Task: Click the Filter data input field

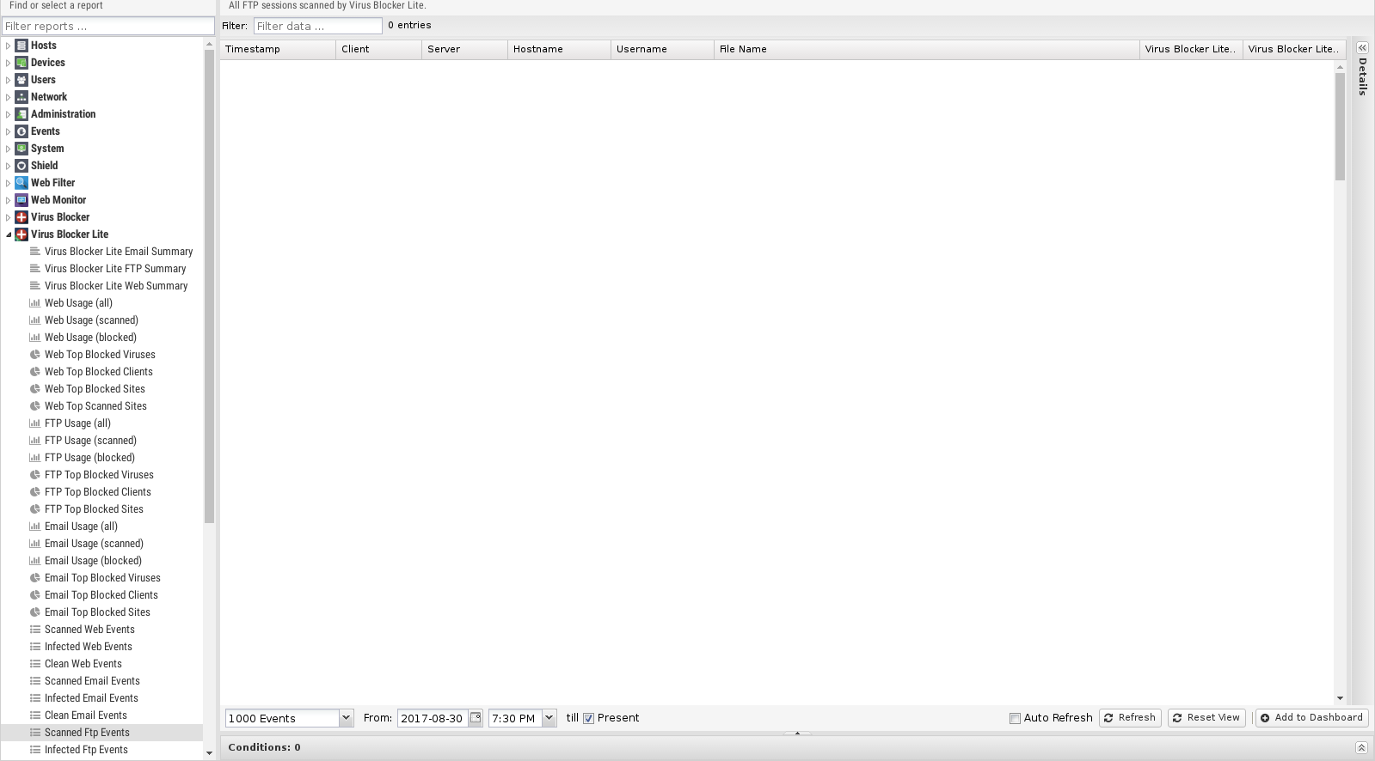Action: tap(317, 26)
